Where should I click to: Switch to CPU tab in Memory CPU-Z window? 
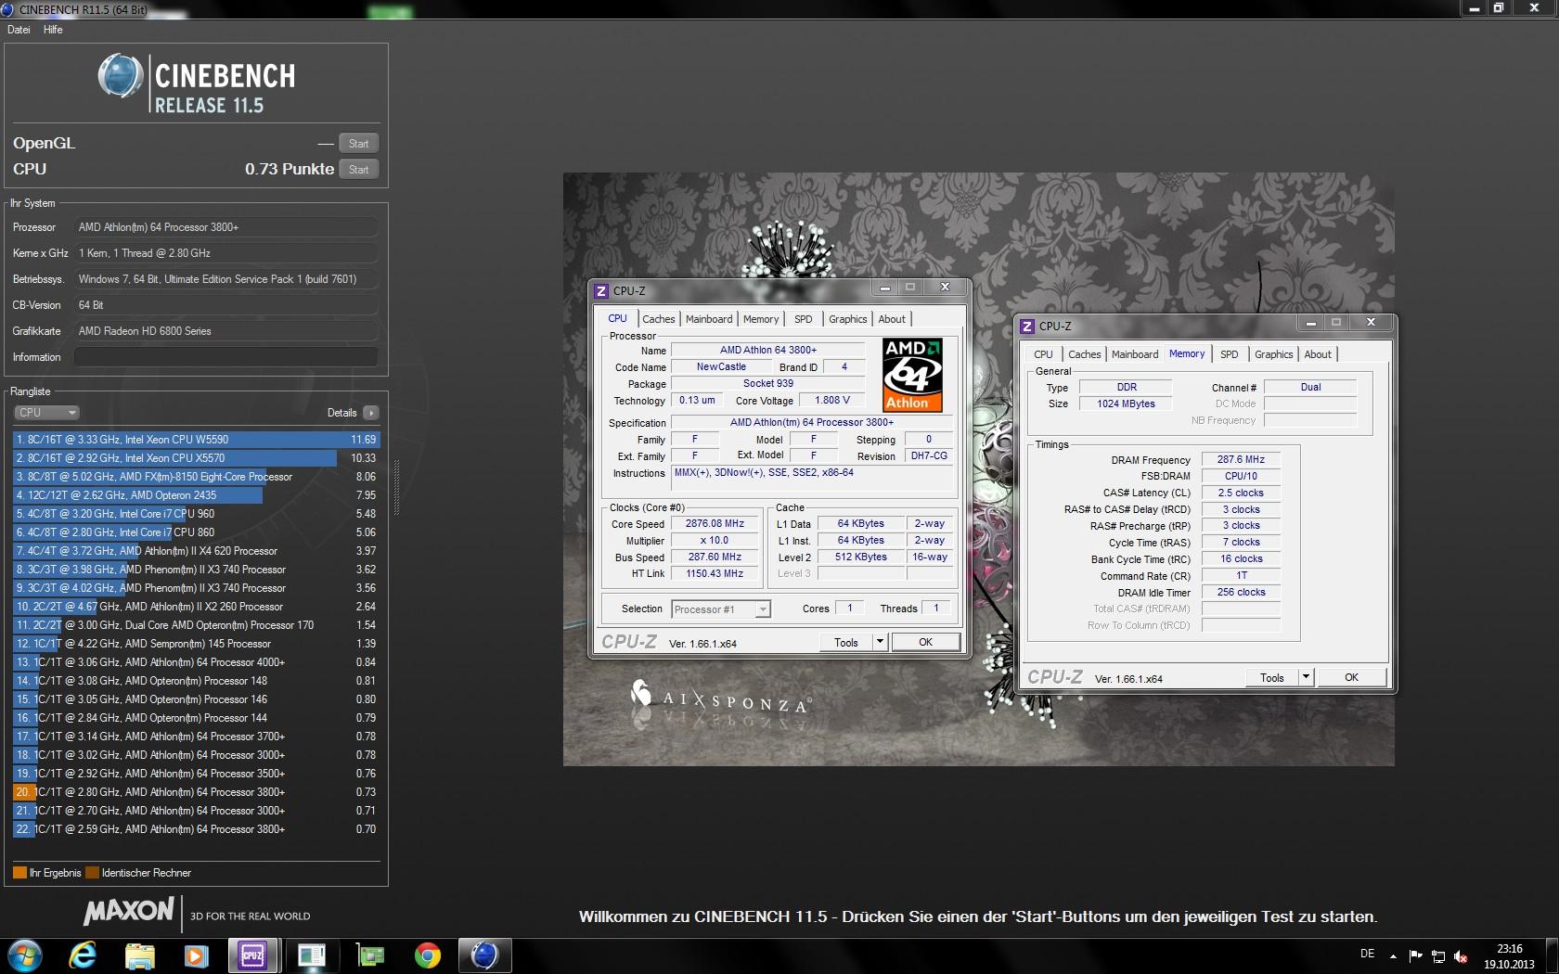click(1043, 354)
